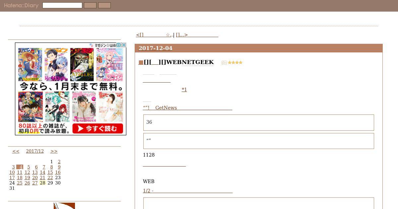Click the brown image below the sidebar calendar
398x209 pixels.
[x=64, y=206]
